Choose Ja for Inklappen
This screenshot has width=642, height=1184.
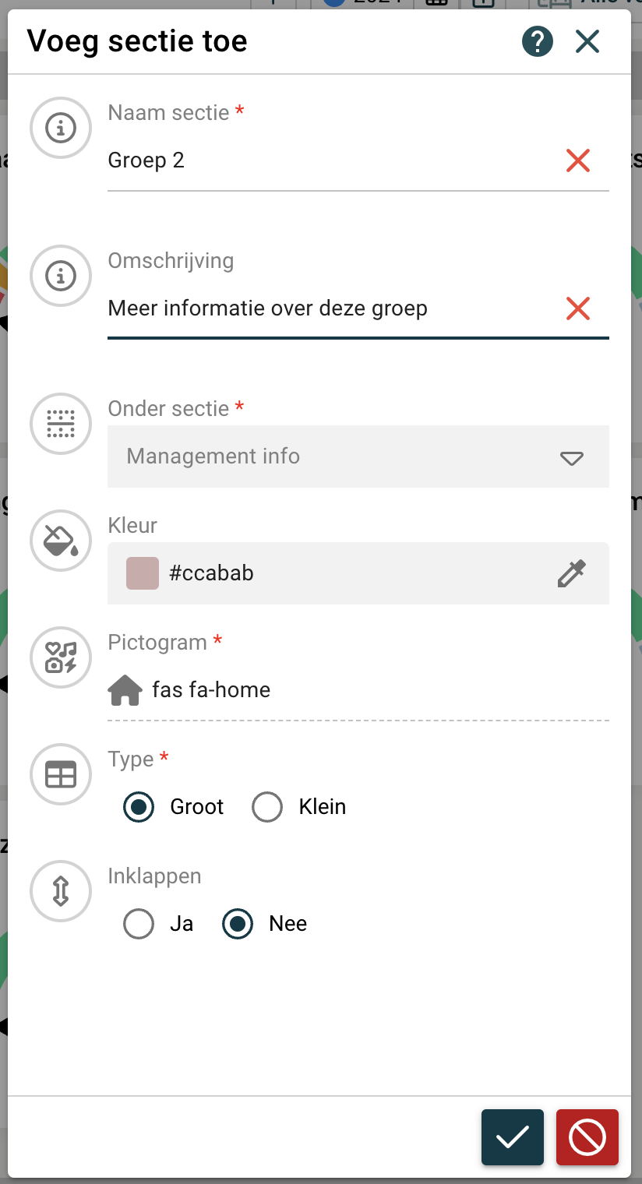click(x=139, y=924)
